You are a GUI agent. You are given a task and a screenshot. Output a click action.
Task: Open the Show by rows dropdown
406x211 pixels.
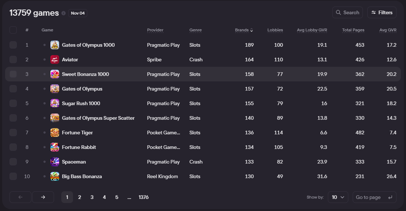pos(338,197)
